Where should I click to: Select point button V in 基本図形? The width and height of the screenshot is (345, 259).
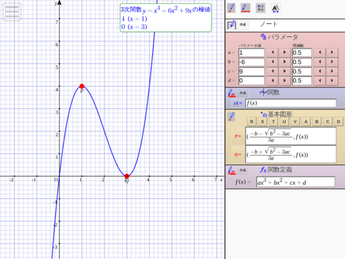coord(295,121)
